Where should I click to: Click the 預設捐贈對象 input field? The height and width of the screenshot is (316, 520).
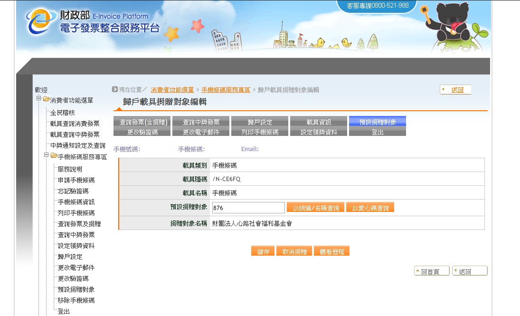[x=248, y=208]
